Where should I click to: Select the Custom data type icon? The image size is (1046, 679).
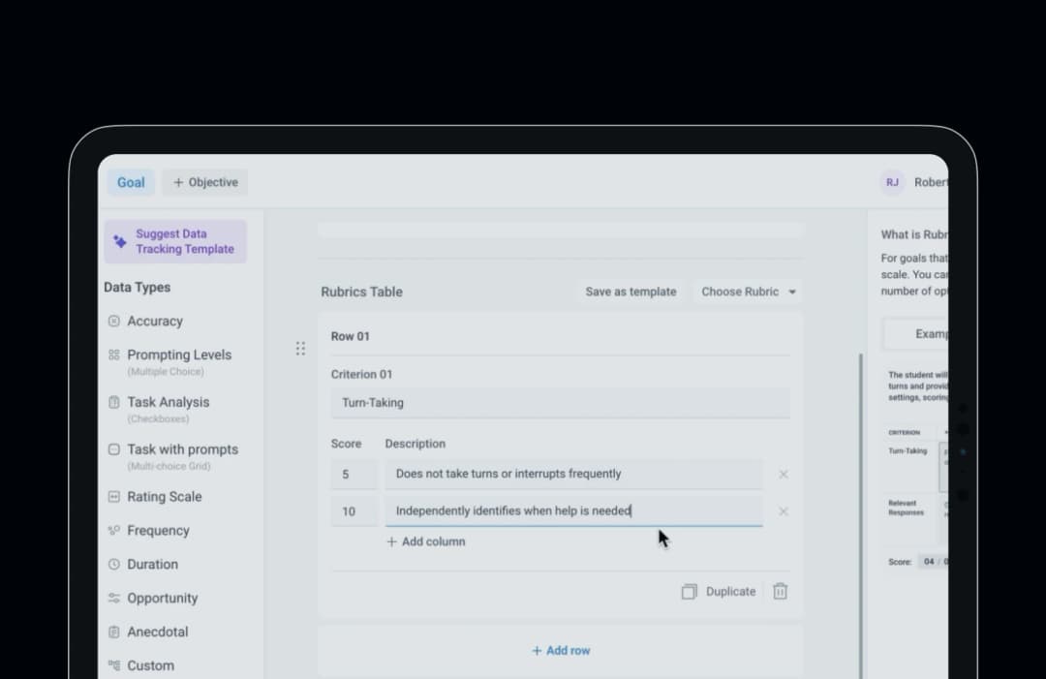(x=114, y=665)
